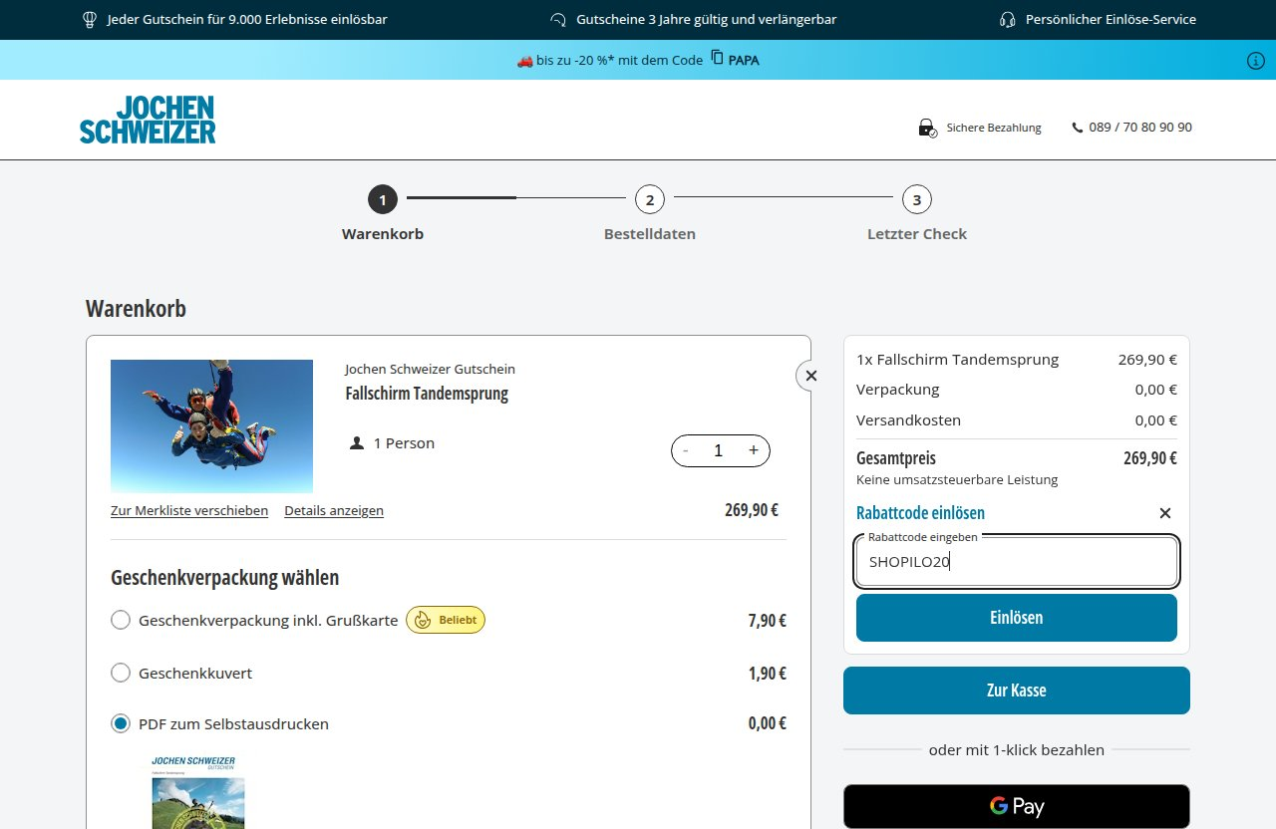The width and height of the screenshot is (1276, 829).
Task: Click the Jochen Schweizer logo
Action: tap(148, 120)
